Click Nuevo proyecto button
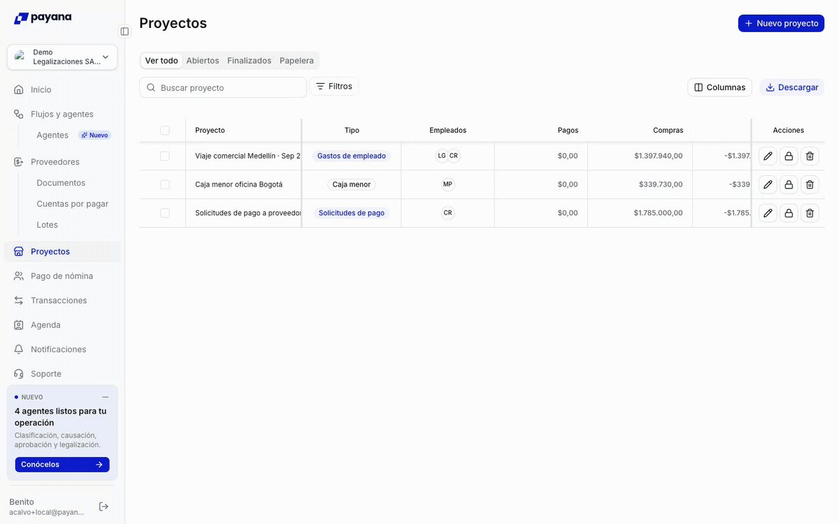Image resolution: width=839 pixels, height=524 pixels. tap(781, 23)
